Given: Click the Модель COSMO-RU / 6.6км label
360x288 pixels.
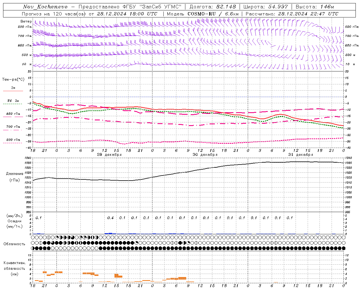Looking at the screenshot, I should coord(202,14).
